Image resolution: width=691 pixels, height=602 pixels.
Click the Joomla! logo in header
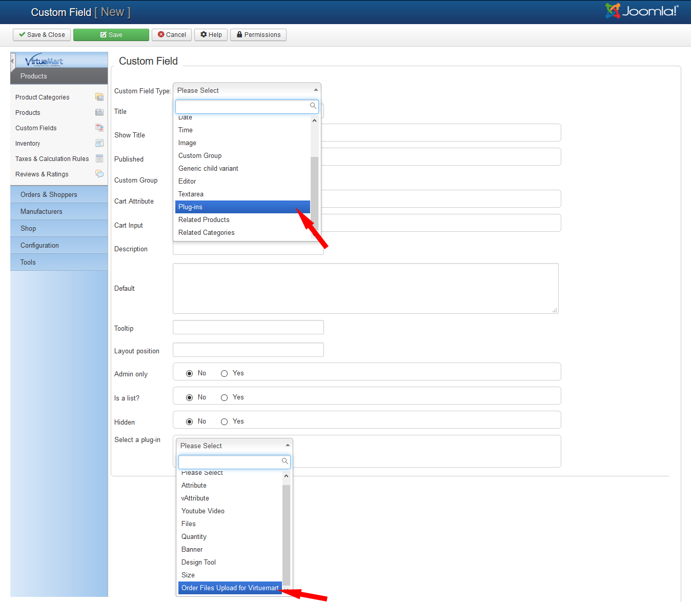pyautogui.click(x=642, y=11)
